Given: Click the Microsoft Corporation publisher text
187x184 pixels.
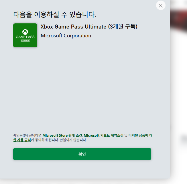Looking at the screenshot, I should tap(66, 36).
